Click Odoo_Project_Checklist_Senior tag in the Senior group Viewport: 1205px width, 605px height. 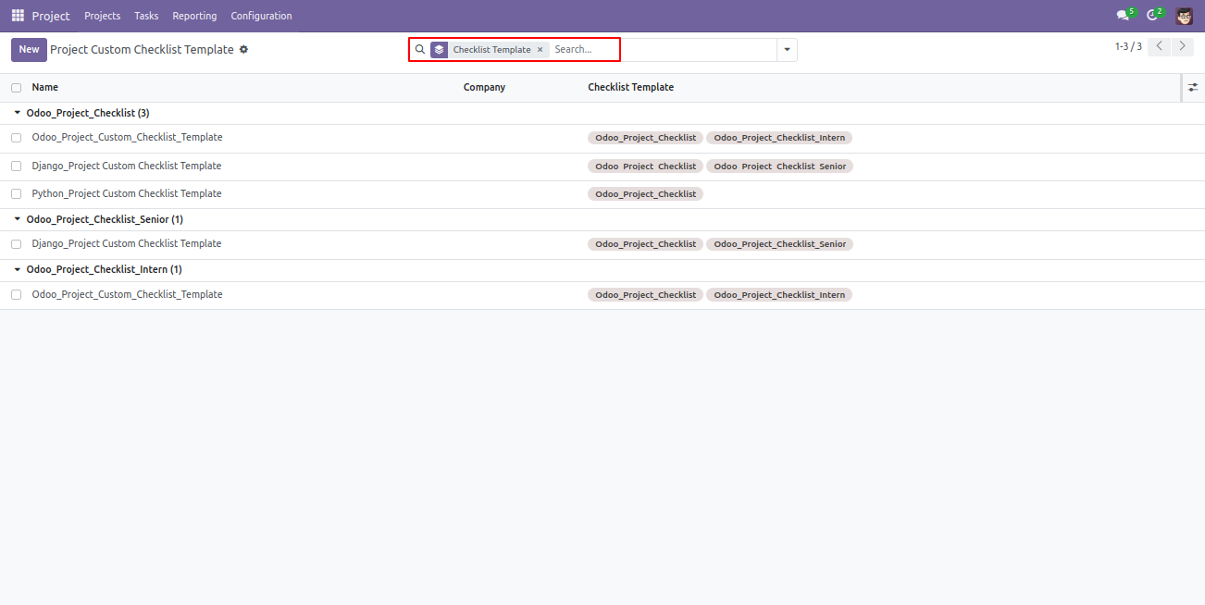tap(779, 244)
